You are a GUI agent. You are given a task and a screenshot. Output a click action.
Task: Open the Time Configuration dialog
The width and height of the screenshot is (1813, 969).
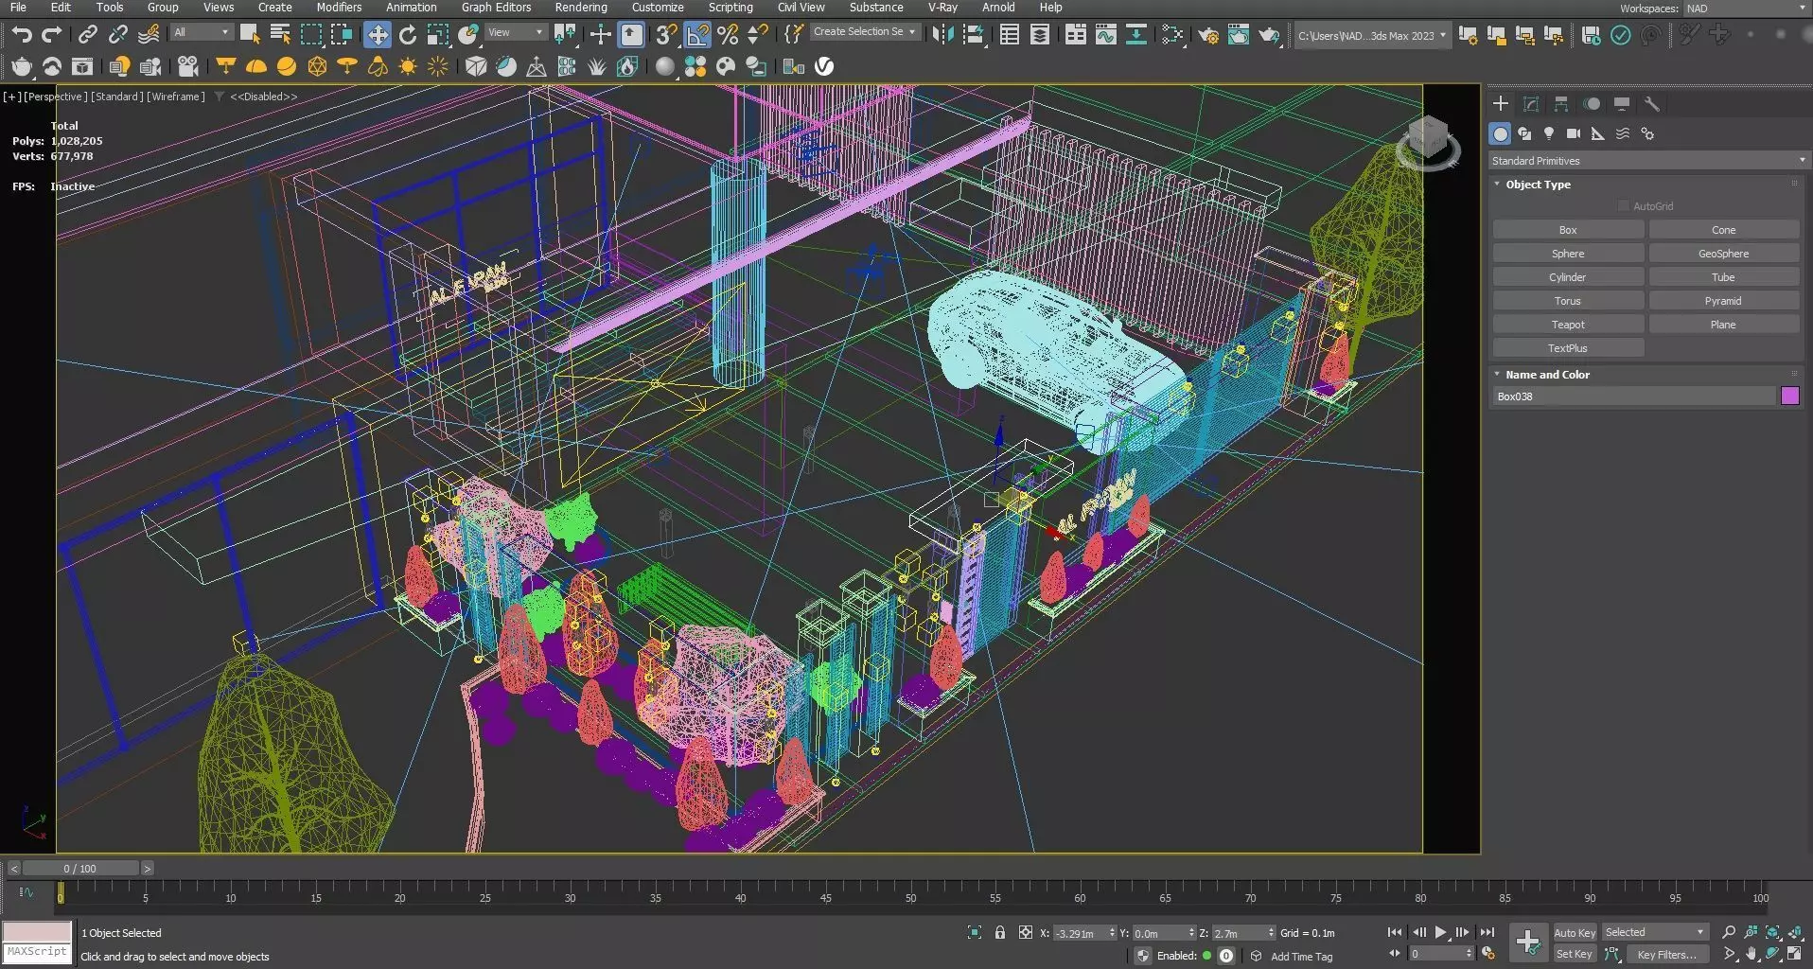[x=1488, y=954]
